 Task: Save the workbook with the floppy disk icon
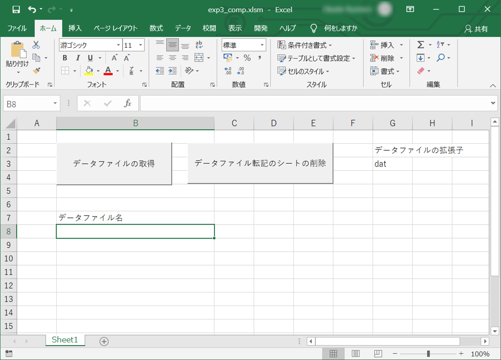coord(16,9)
